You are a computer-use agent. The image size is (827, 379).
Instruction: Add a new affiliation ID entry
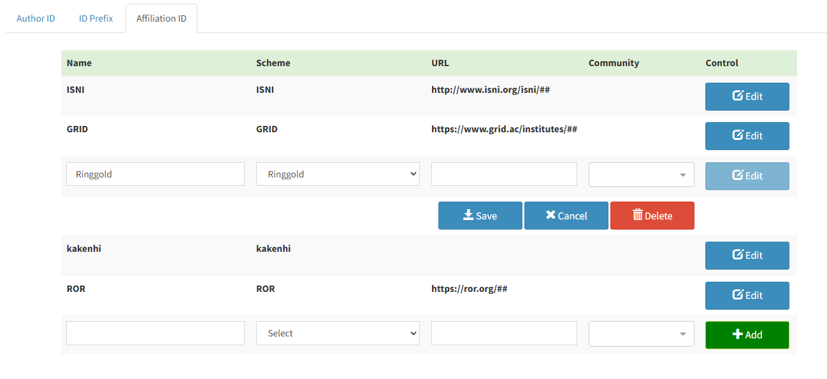[747, 335]
